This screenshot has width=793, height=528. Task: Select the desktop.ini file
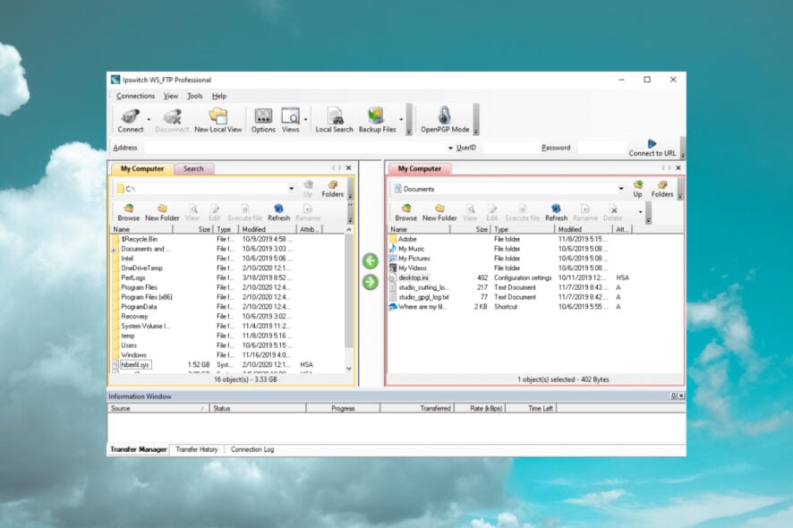click(x=414, y=277)
